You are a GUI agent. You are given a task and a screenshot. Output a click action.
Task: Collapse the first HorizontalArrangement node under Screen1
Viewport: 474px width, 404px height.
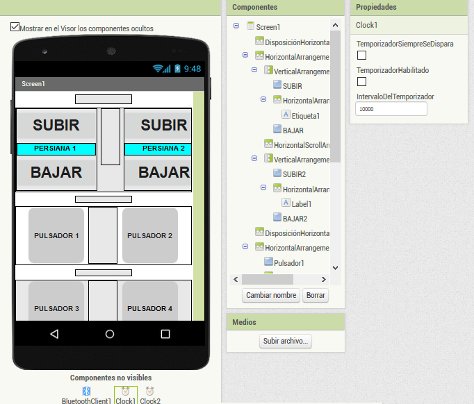(x=245, y=55)
